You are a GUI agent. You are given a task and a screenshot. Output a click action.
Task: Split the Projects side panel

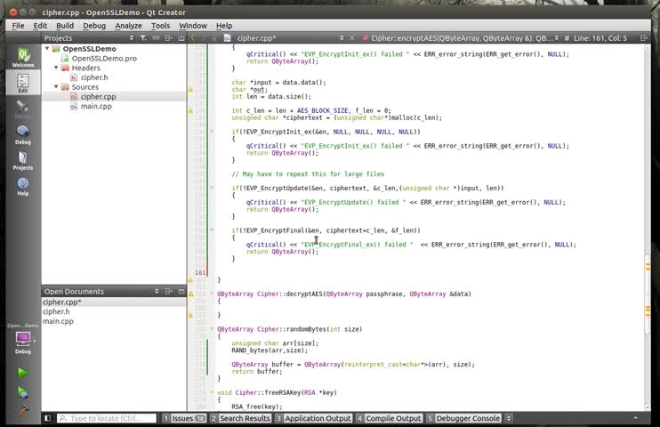169,38
